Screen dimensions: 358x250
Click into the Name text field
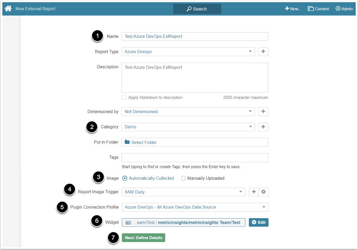click(x=195, y=36)
